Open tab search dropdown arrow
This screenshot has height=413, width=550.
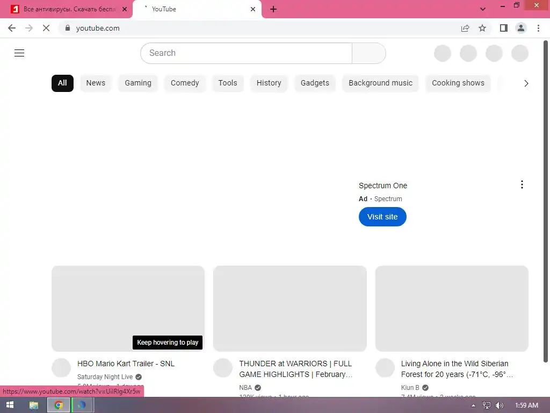pyautogui.click(x=483, y=9)
